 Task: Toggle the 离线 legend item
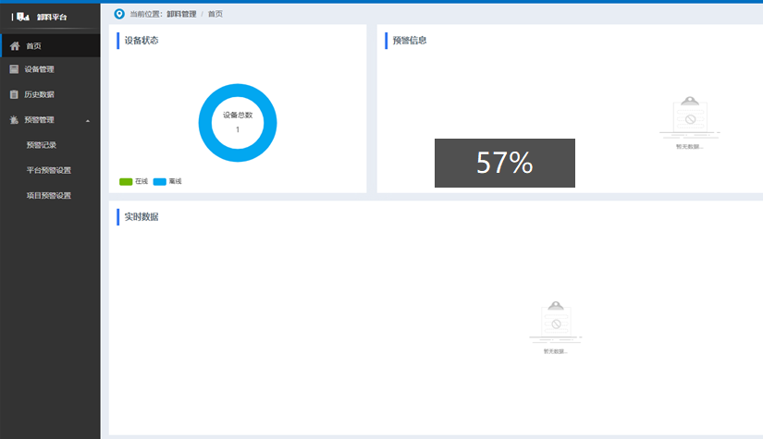pyautogui.click(x=167, y=181)
